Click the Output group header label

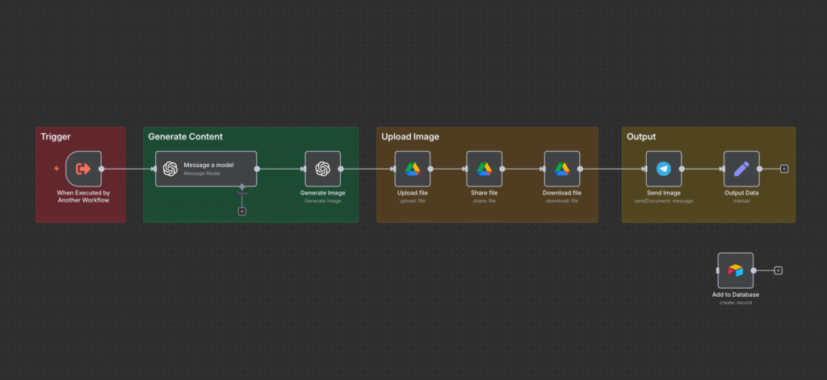641,136
